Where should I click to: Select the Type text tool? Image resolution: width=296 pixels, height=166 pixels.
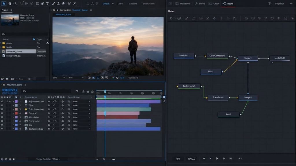coord(47,3)
